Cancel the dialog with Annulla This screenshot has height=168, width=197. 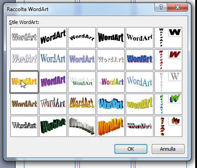[168, 149]
